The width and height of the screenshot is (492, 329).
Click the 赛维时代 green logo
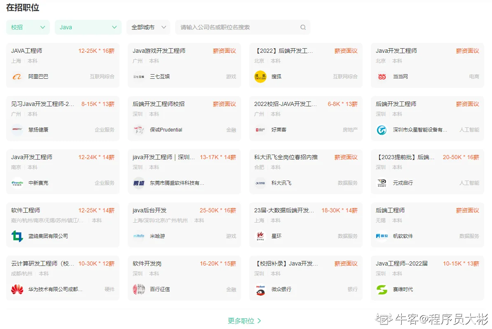[382, 289]
